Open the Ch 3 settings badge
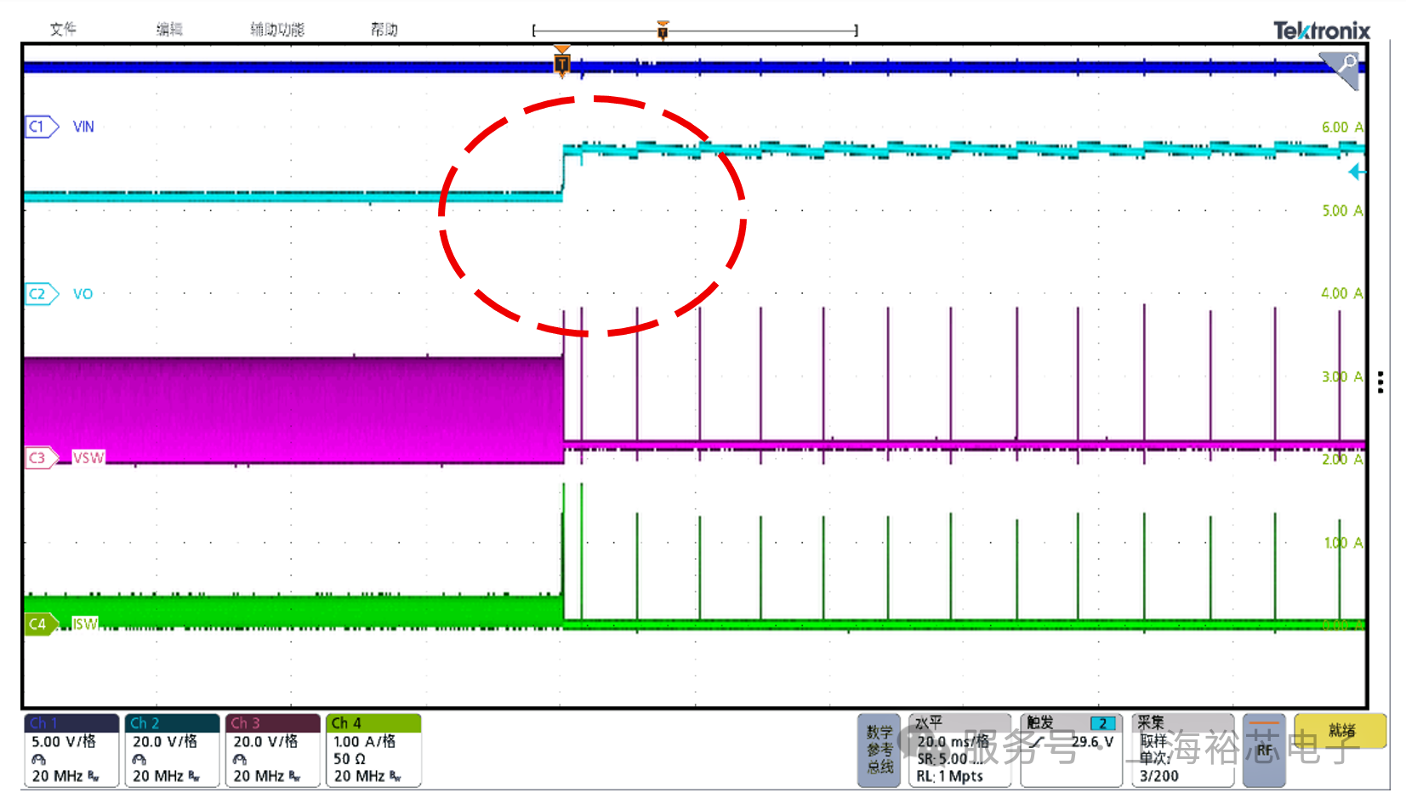1406x804 pixels. coord(273,750)
